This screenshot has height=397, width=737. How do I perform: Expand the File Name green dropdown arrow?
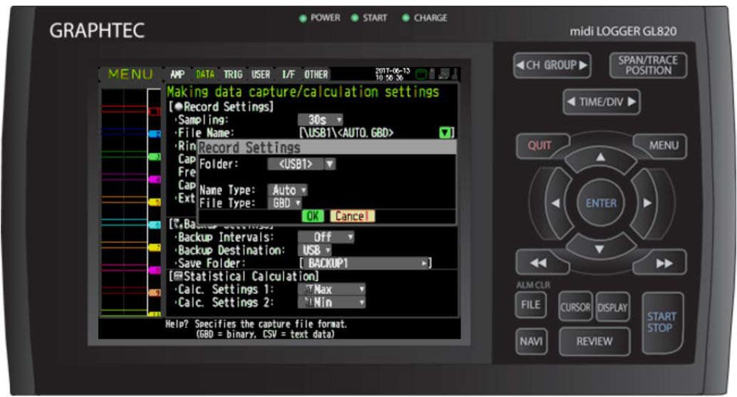coord(444,133)
